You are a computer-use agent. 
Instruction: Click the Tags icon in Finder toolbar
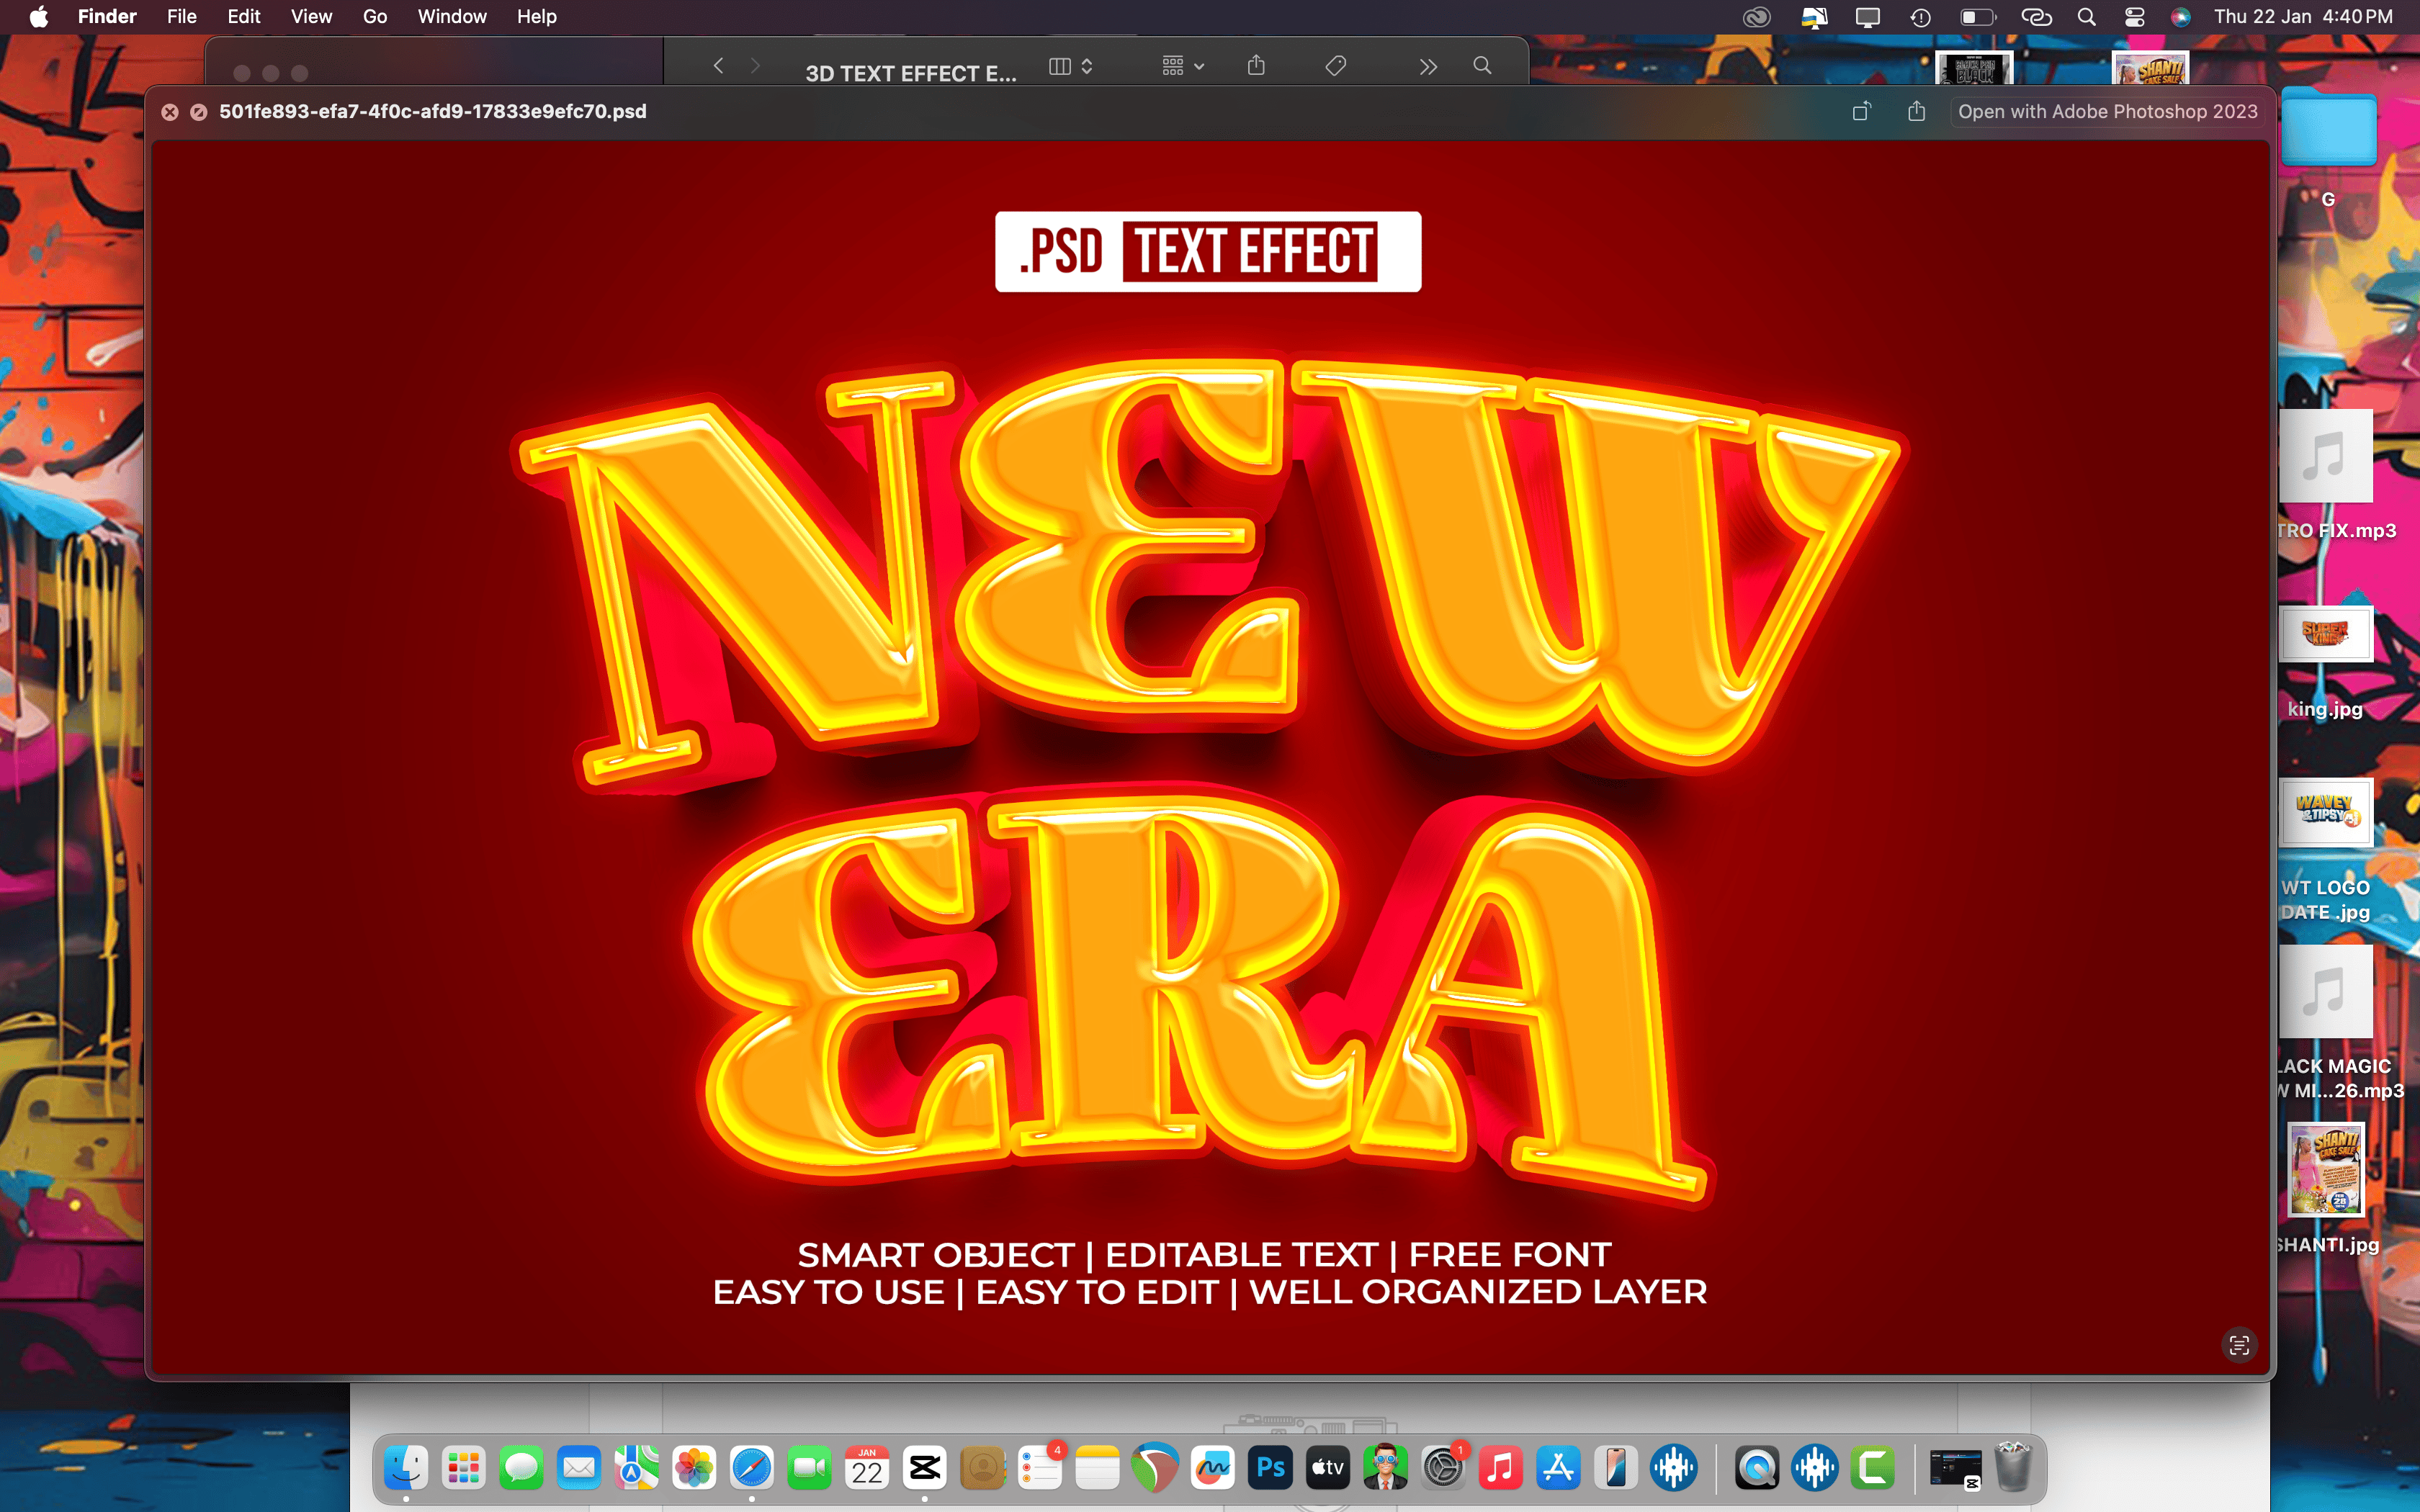(x=1335, y=66)
